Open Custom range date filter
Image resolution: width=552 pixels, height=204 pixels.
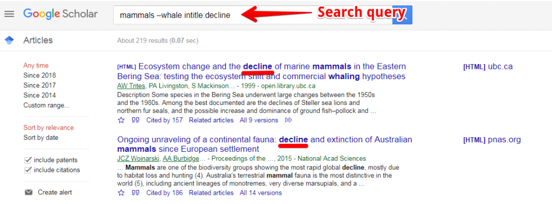tap(46, 105)
